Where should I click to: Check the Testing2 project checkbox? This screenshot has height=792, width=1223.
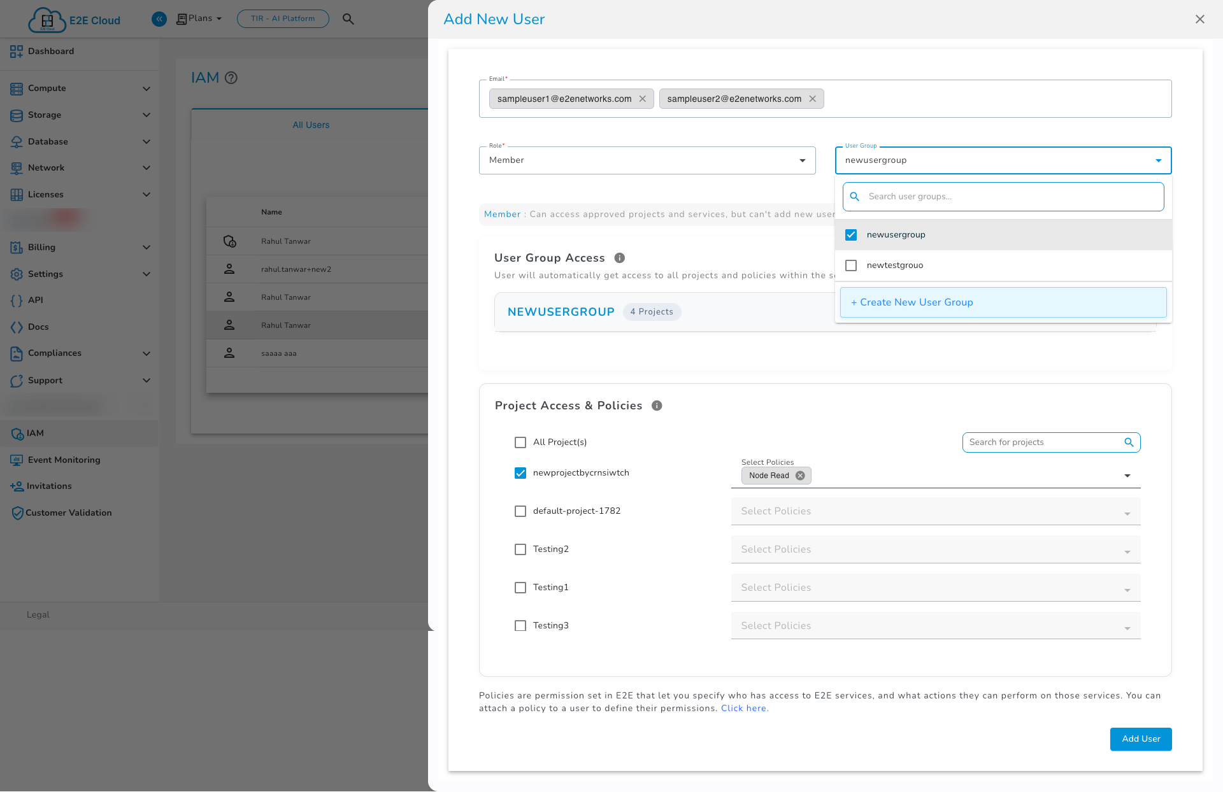[520, 549]
